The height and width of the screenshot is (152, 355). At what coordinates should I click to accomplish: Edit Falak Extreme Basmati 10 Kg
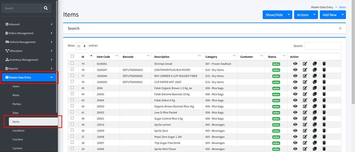pyautogui.click(x=305, y=94)
